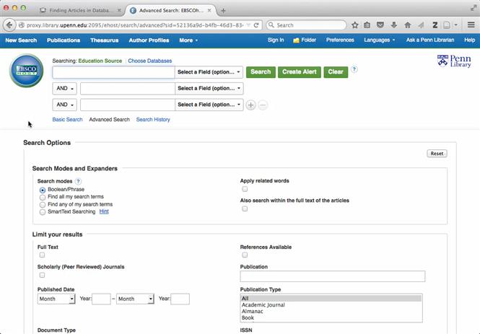
Task: Check the References Available limiter
Action: pyautogui.click(x=245, y=255)
